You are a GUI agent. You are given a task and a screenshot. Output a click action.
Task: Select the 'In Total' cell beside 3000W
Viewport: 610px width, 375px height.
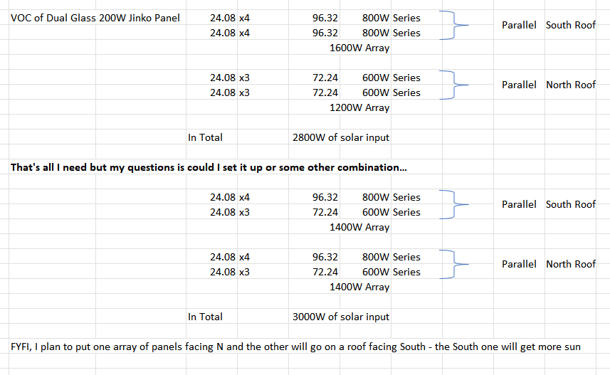pos(205,317)
